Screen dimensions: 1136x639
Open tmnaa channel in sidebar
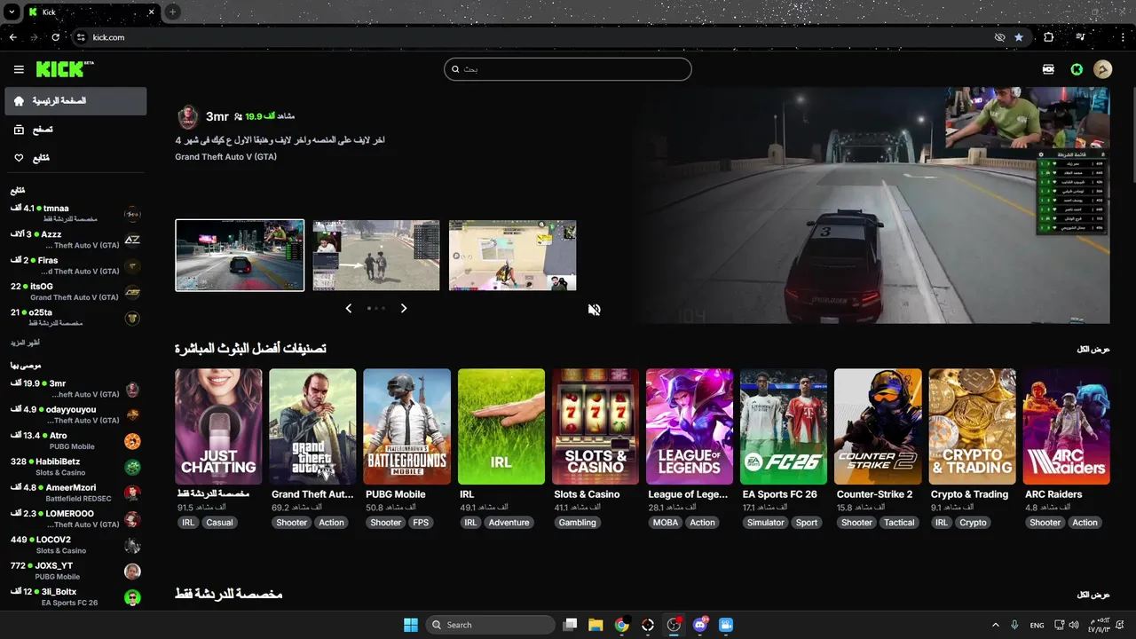[75, 214]
